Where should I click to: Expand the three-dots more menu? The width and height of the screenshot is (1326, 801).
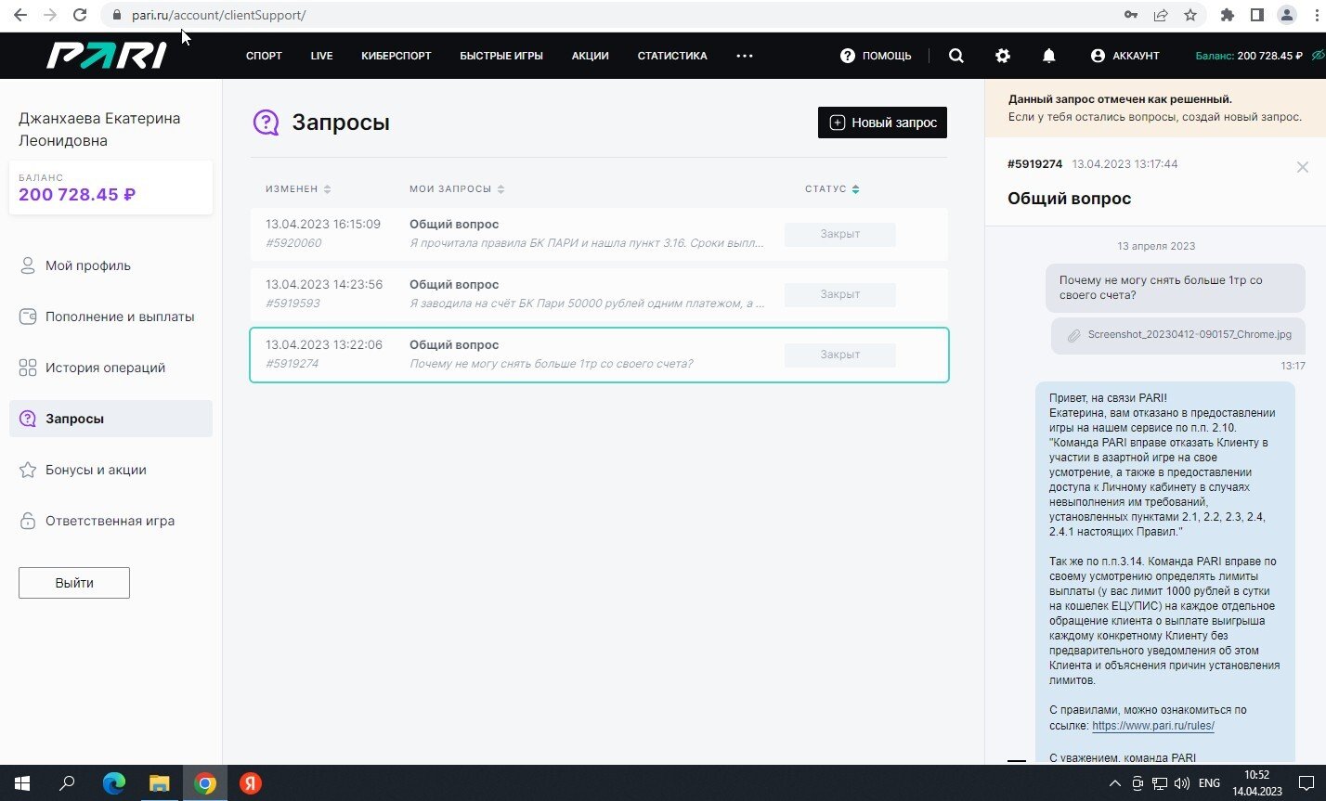click(744, 56)
